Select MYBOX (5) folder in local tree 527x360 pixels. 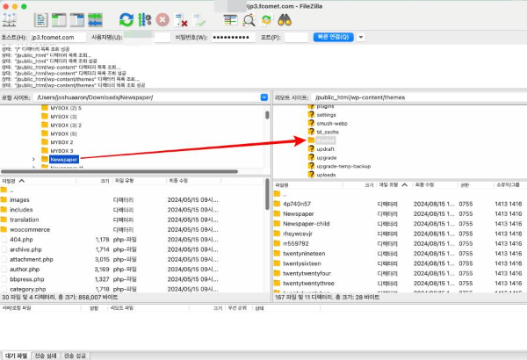(63, 133)
